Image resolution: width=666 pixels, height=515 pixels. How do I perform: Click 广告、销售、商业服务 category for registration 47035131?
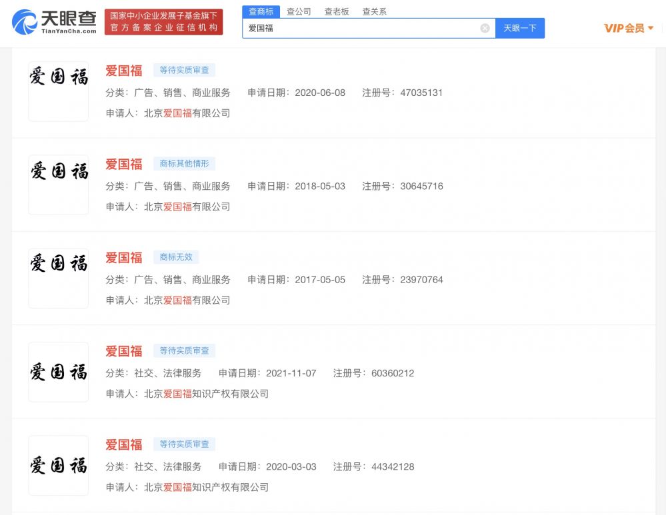182,93
